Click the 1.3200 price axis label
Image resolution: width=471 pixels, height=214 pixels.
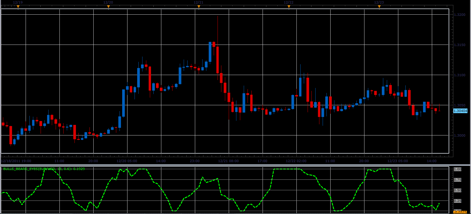pyautogui.click(x=460, y=15)
